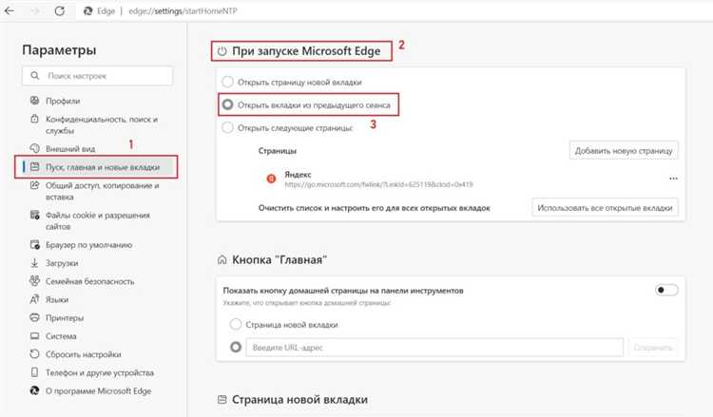The image size is (713, 417).
Task: Click the Конфиденциальность lock icon
Action: click(34, 119)
